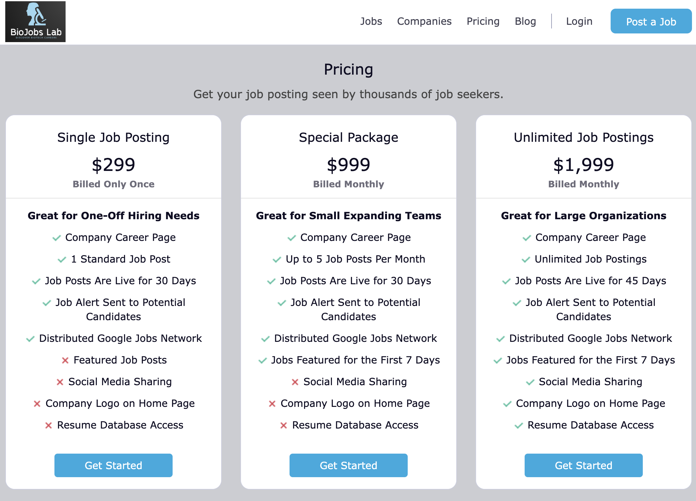The image size is (696, 501).
Task: Click red X beside Featured Job Posts
Action: pyautogui.click(x=65, y=360)
